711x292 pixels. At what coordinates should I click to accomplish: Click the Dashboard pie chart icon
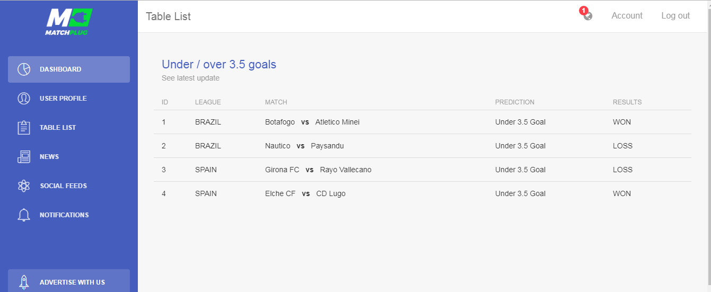pyautogui.click(x=23, y=69)
